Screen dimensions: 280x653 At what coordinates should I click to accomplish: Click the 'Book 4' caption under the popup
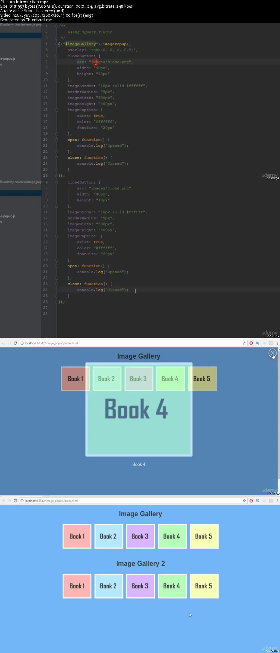(139, 464)
